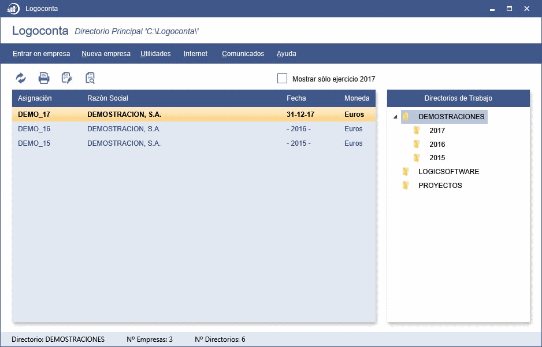The height and width of the screenshot is (347, 542).
Task: Click the PROYECTOS folder icon
Action: click(406, 186)
